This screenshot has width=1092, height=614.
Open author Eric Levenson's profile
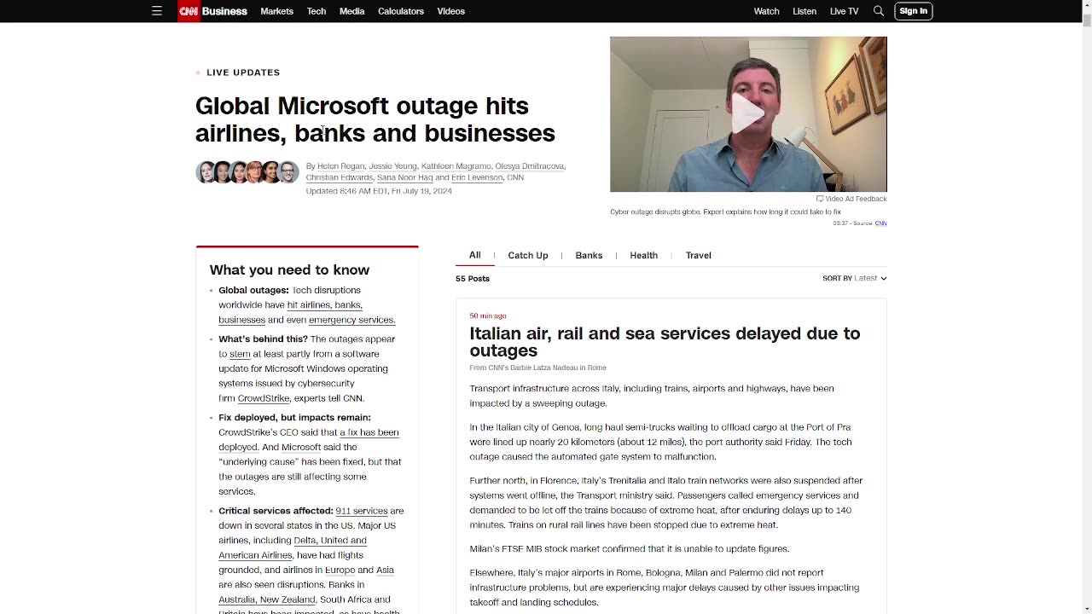click(477, 177)
